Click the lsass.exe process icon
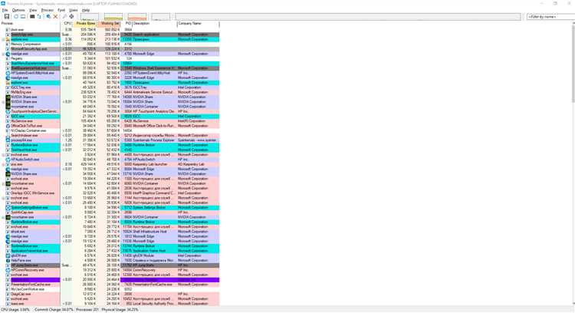This screenshot has width=575, height=313. point(8,304)
